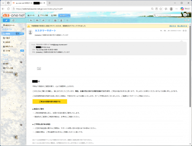Click the first layout view icon under the search field
The height and width of the screenshot is (146, 192).
pyautogui.click(x=186, y=20)
